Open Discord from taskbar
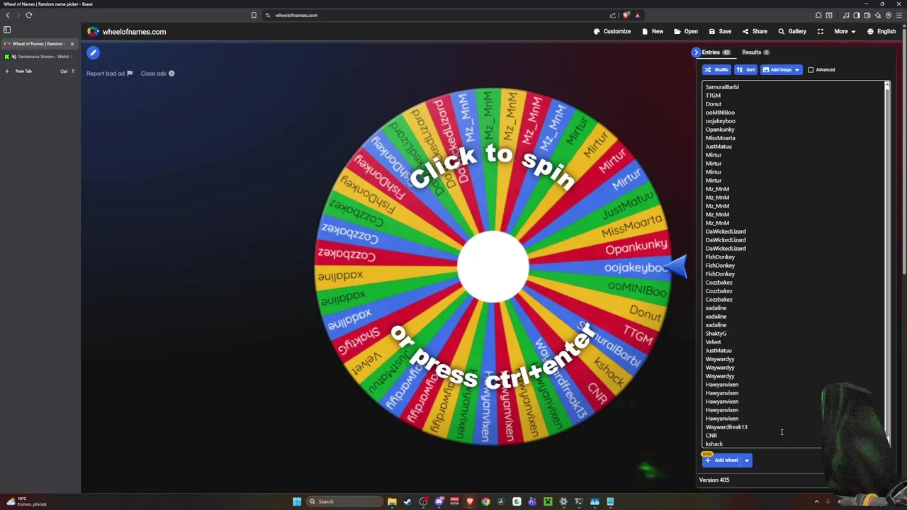This screenshot has width=907, height=510. click(439, 501)
